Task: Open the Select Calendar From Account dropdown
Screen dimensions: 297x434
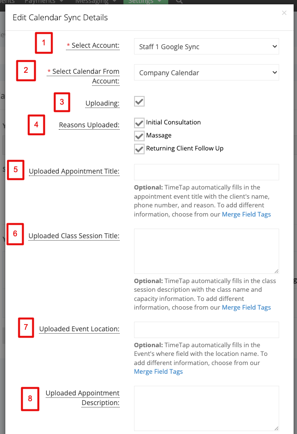Action: [206, 72]
